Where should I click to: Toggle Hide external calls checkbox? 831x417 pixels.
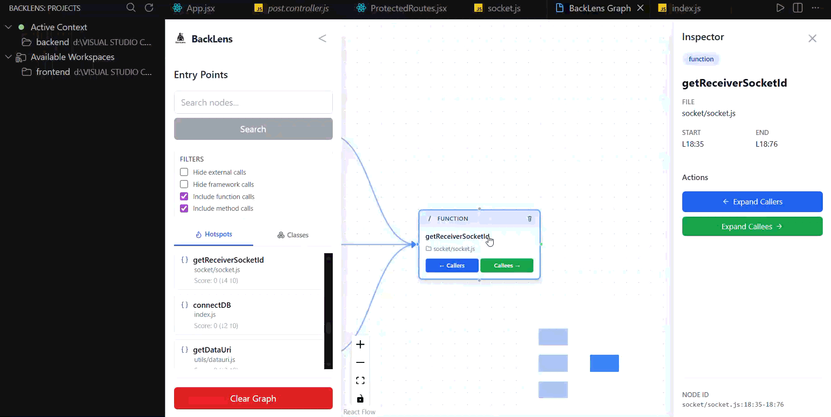184,172
